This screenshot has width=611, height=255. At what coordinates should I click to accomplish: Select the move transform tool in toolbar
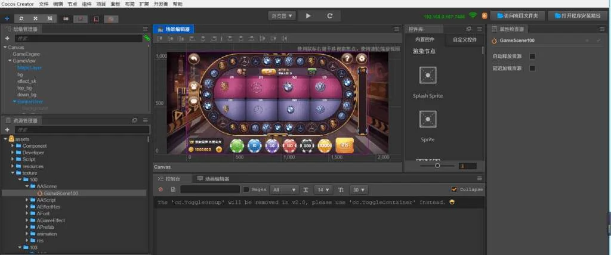7,18
